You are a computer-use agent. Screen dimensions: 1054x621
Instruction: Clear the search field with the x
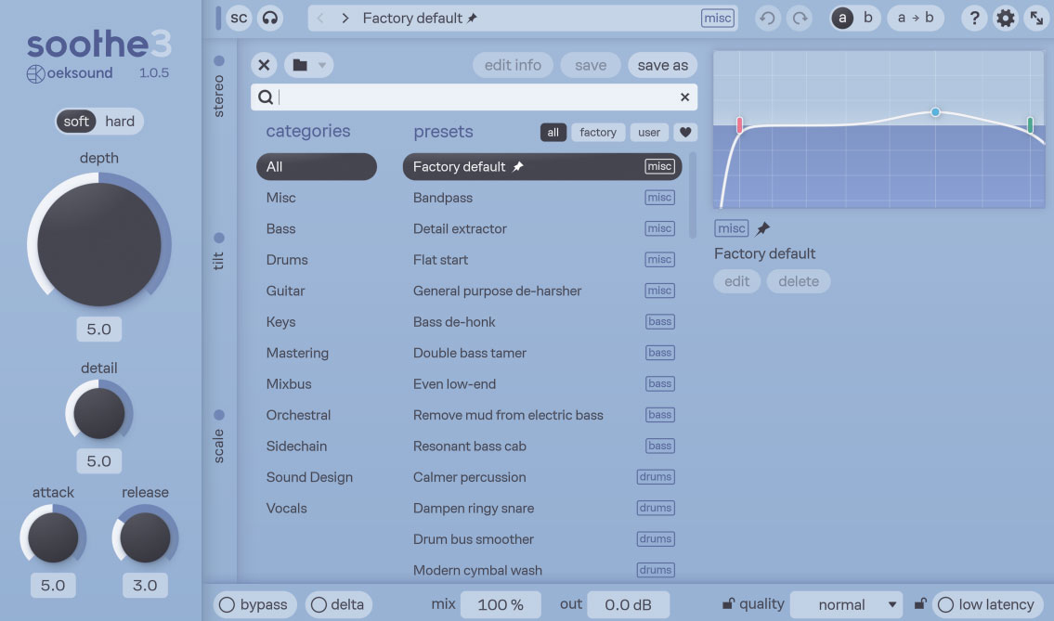(684, 97)
